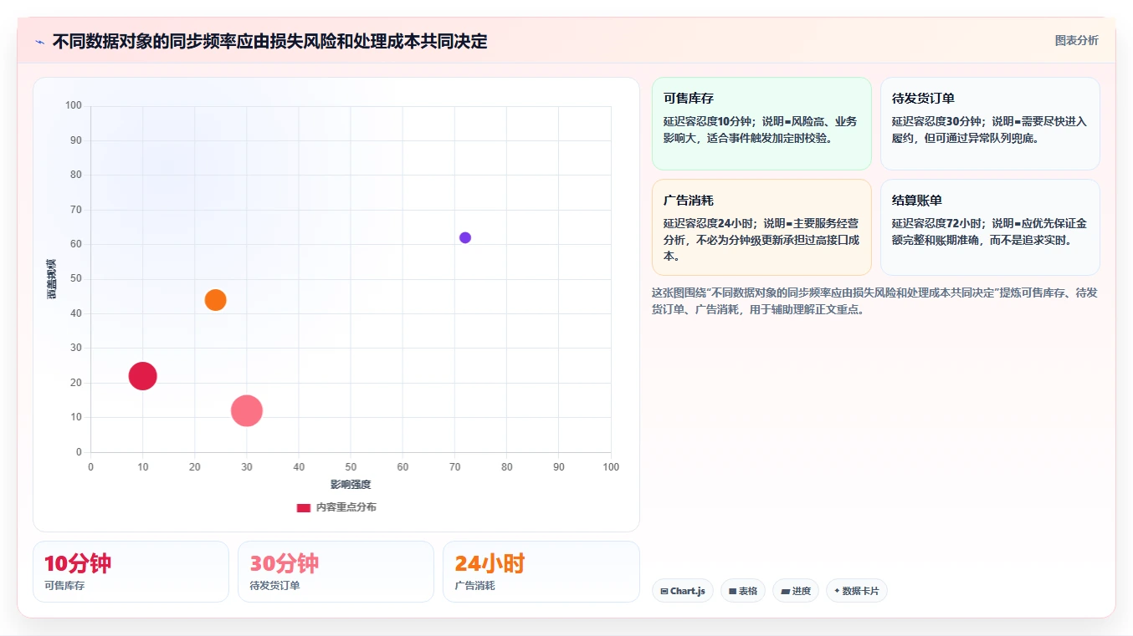Click the icon inside the 表格 tag
The width and height of the screenshot is (1133, 636).
[733, 591]
